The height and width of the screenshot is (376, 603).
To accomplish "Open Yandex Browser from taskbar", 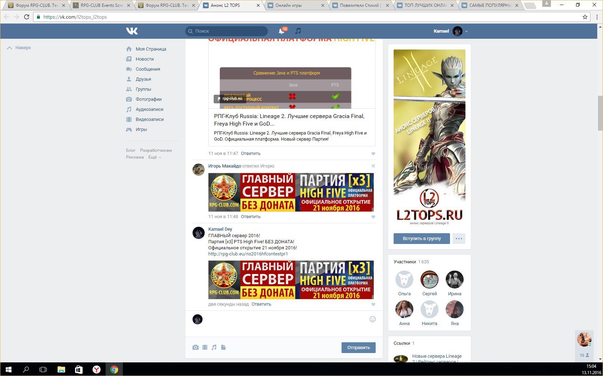I will click(96, 369).
